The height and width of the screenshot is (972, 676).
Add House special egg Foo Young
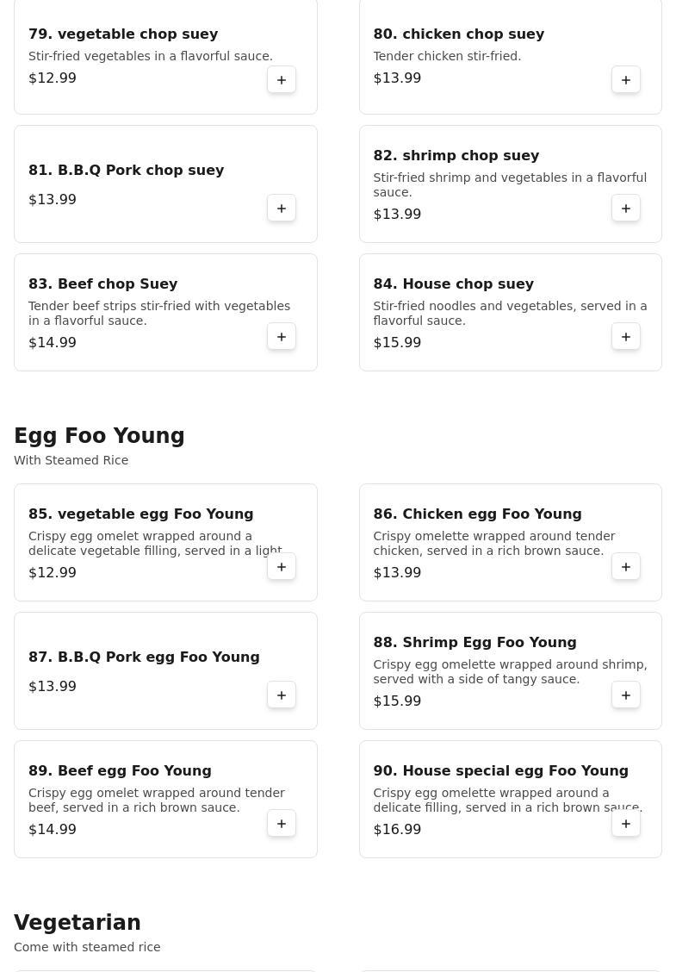[x=626, y=824]
